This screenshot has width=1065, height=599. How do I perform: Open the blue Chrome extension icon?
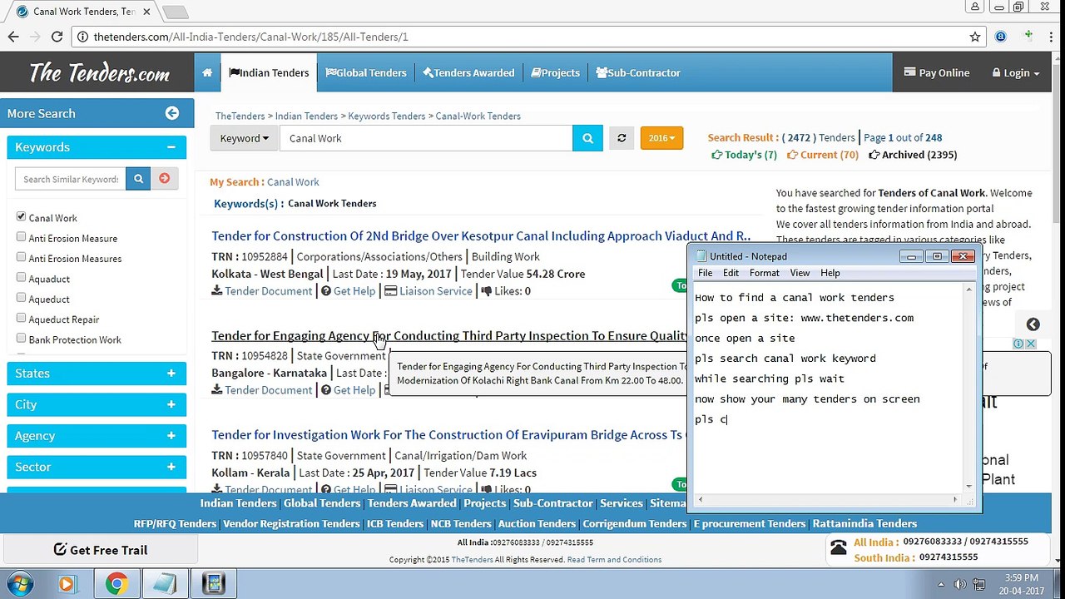[x=1001, y=37]
